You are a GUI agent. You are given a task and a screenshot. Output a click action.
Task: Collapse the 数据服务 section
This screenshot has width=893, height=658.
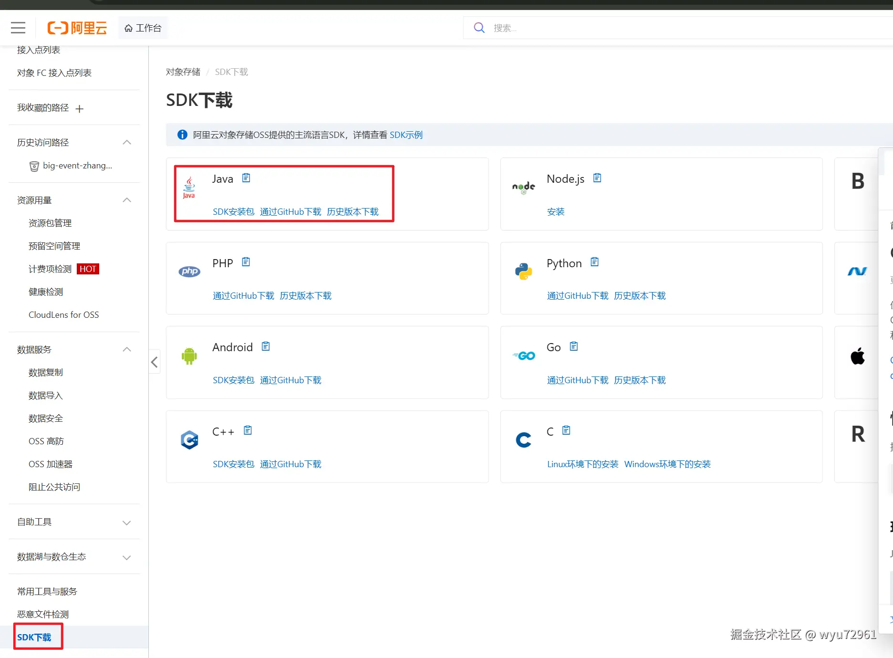pyautogui.click(x=127, y=349)
